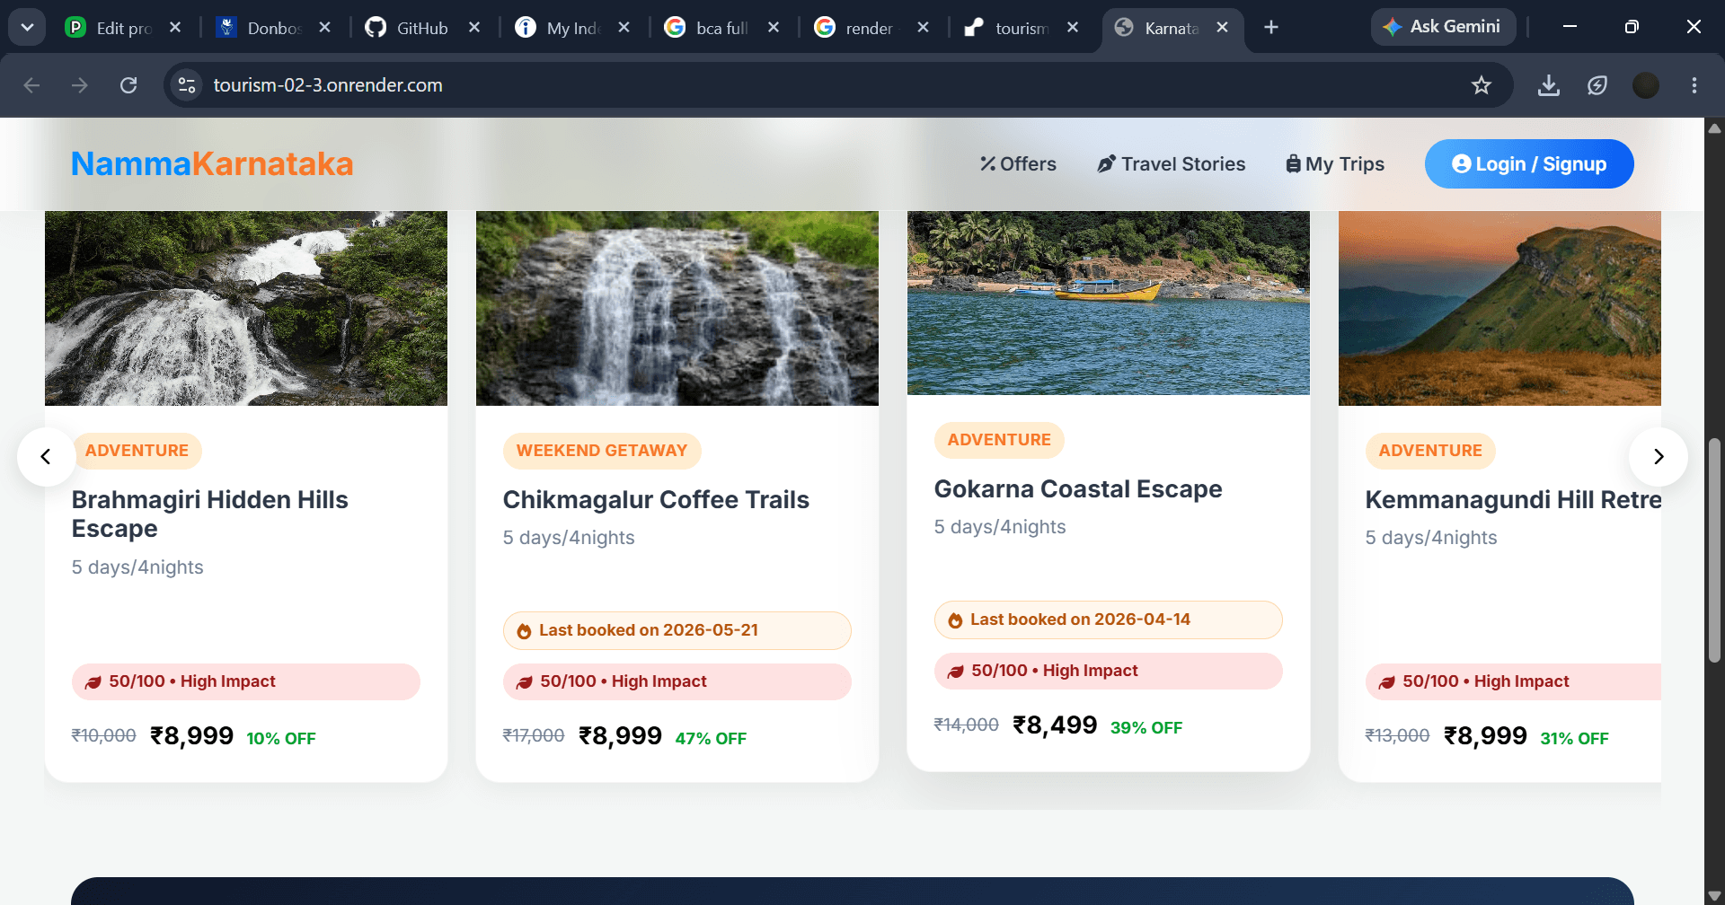The width and height of the screenshot is (1725, 905).
Task: Click the 10% OFF discount label
Action: pos(281,739)
